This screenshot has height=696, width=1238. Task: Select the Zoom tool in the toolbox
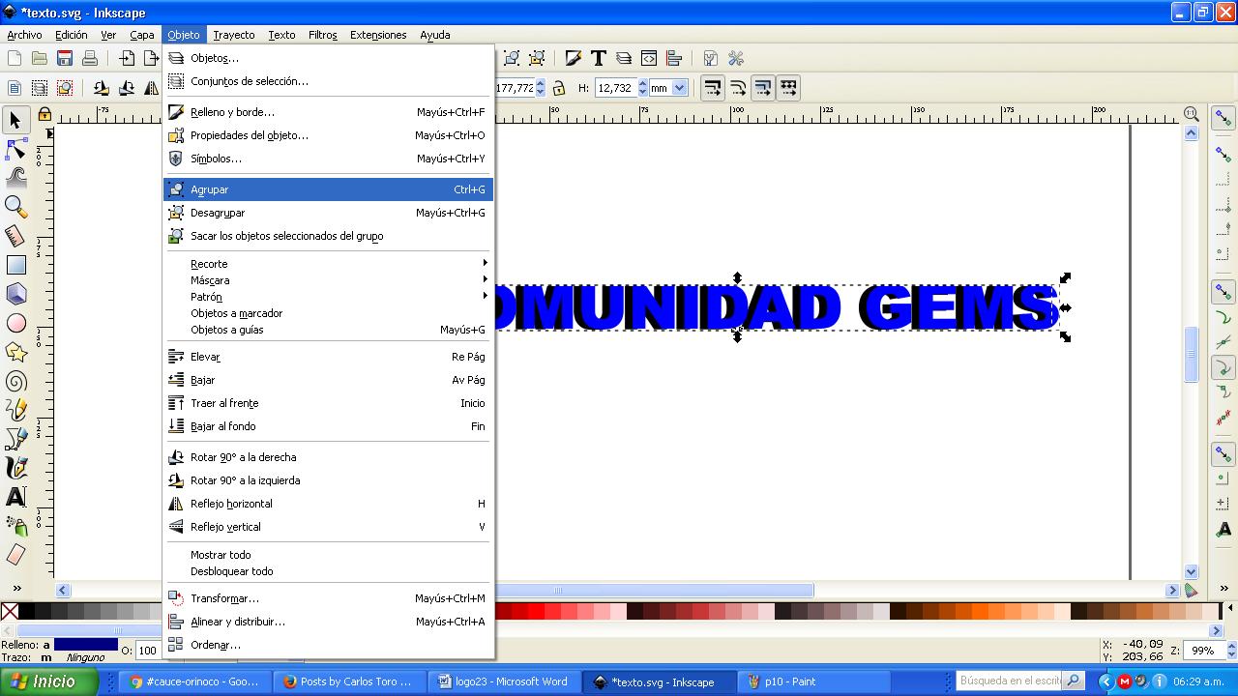point(15,206)
